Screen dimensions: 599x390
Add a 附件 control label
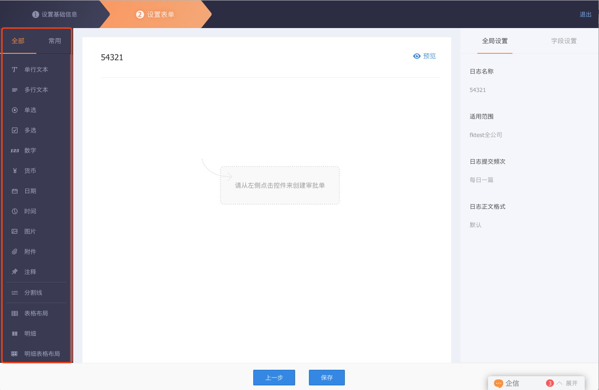(30, 252)
